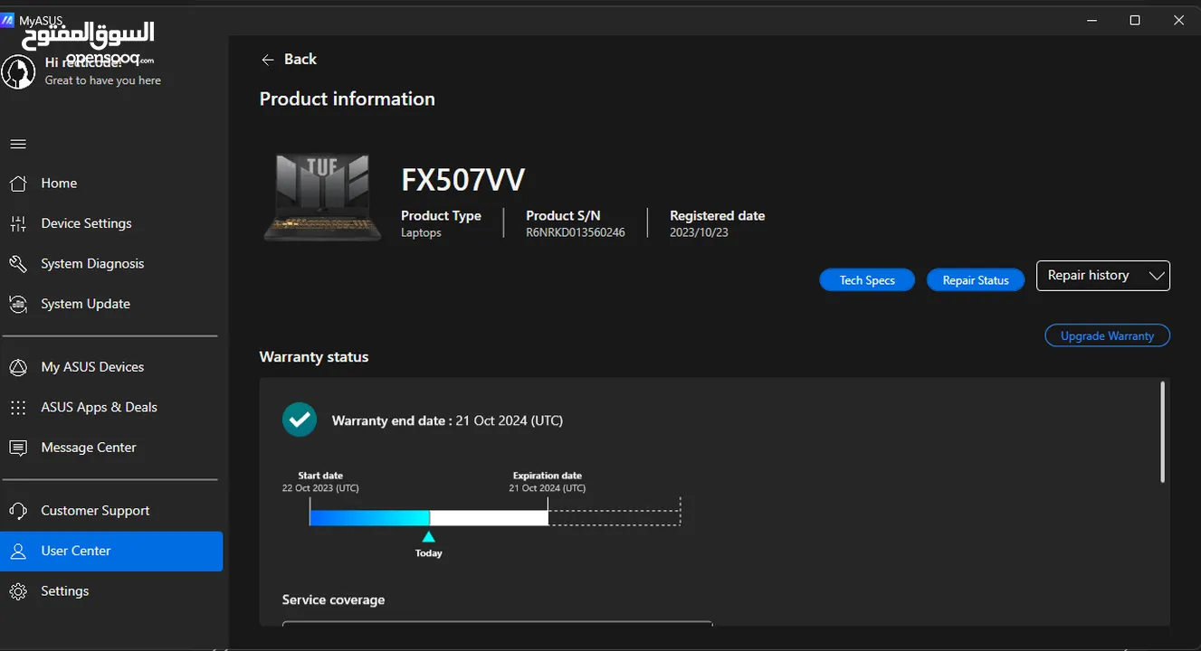Click the Warranty status heading
The height and width of the screenshot is (651, 1201).
[x=314, y=357]
